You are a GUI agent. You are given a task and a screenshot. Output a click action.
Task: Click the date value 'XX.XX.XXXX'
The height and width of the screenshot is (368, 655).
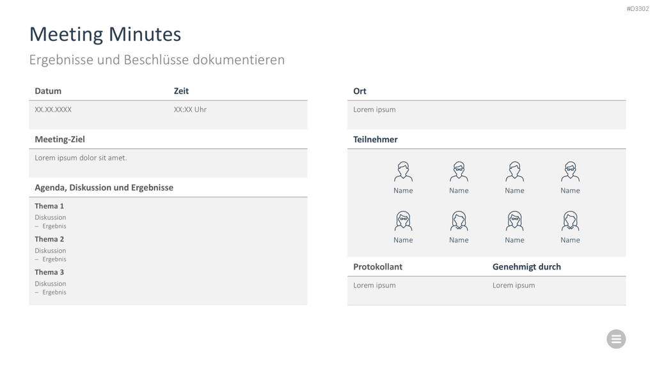tap(53, 109)
